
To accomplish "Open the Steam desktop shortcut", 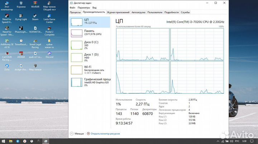I will 35,17.
